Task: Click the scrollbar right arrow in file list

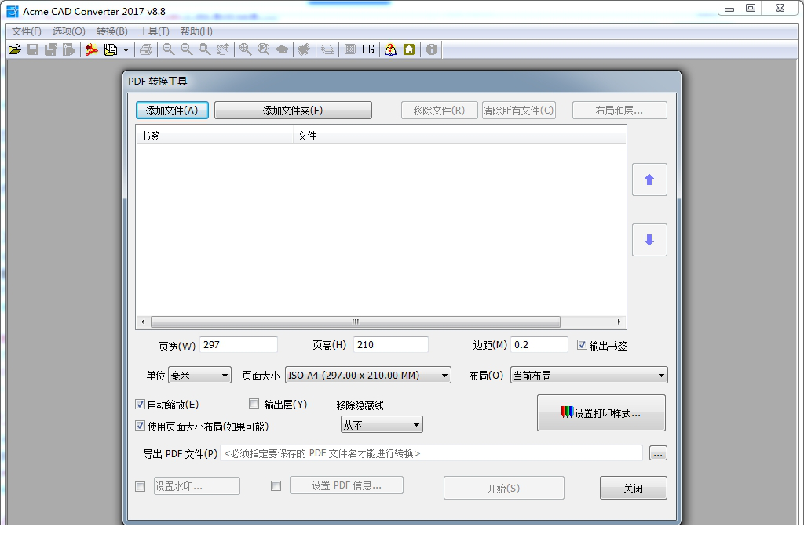Action: (x=619, y=322)
